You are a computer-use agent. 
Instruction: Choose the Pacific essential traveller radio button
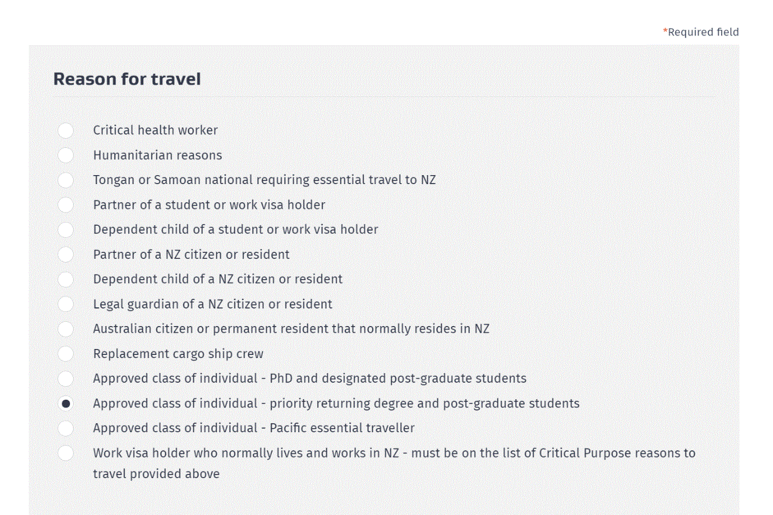click(x=66, y=428)
